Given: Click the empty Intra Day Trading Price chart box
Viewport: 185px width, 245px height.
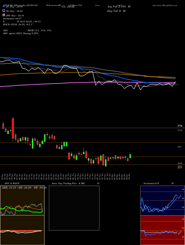Looking at the screenshot, I should tap(74, 208).
